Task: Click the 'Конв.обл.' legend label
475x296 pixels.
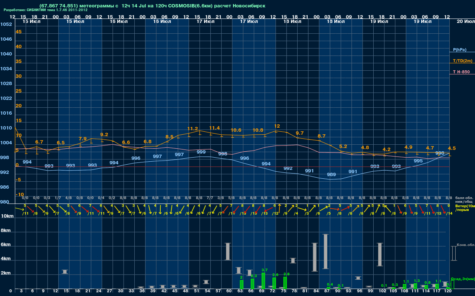Action: 466,245
